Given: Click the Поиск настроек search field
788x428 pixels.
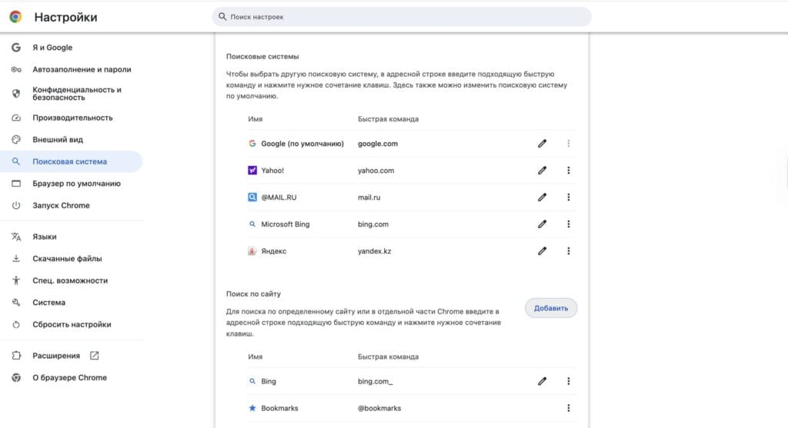Looking at the screenshot, I should coord(402,16).
